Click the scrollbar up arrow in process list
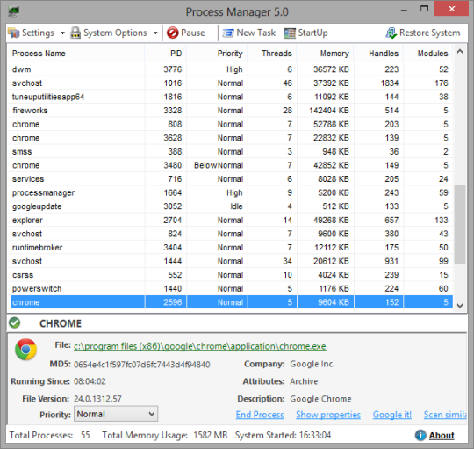This screenshot has height=449, width=474. point(460,51)
